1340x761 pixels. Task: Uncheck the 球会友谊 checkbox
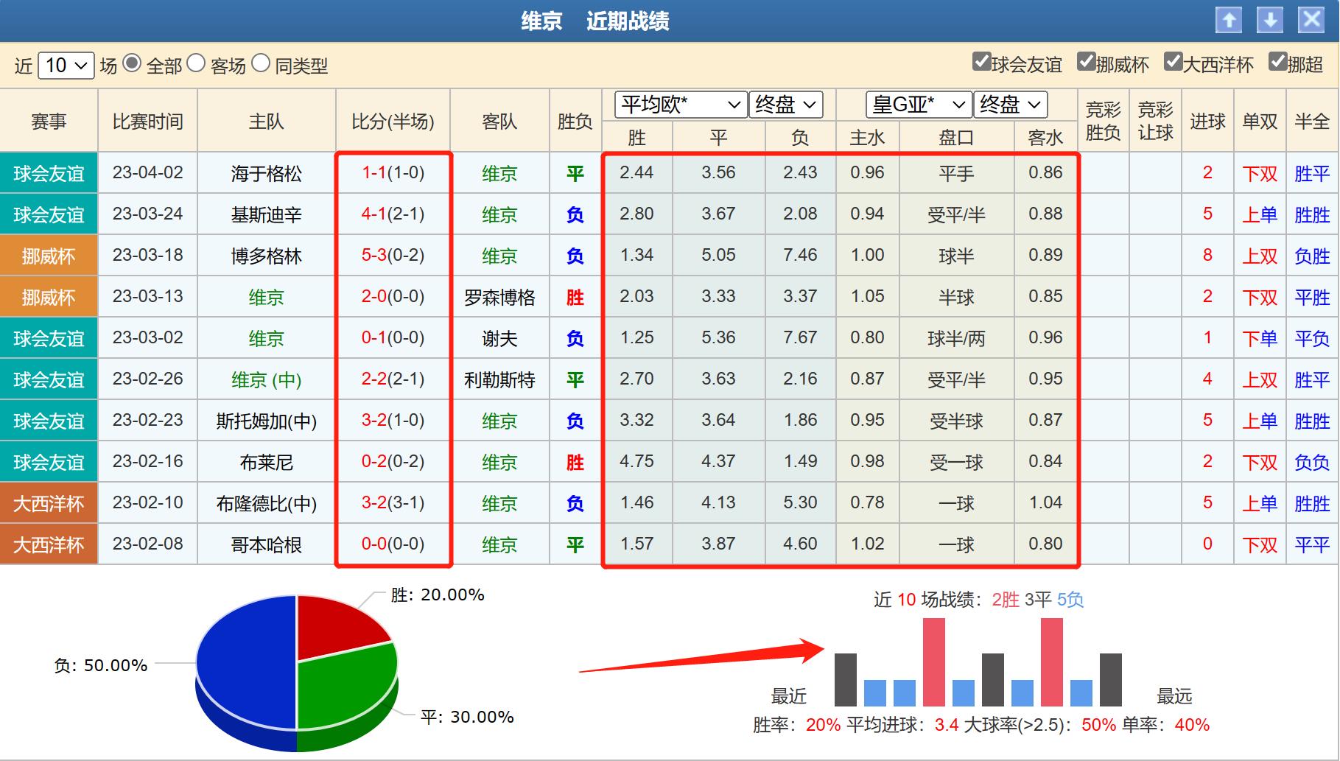click(981, 64)
